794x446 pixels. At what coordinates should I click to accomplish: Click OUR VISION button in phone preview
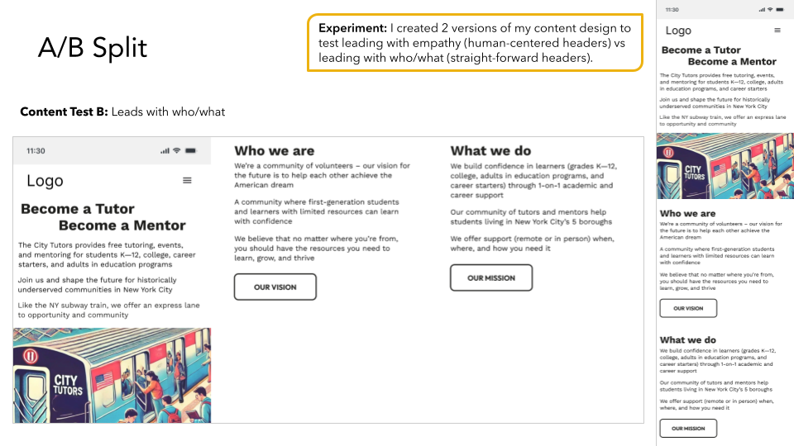click(688, 308)
